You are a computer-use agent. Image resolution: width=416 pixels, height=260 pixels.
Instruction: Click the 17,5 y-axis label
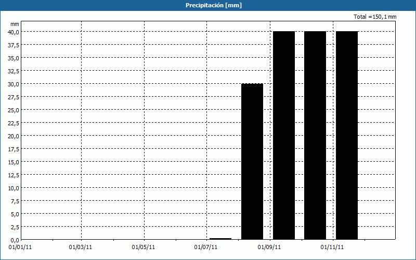14,149
